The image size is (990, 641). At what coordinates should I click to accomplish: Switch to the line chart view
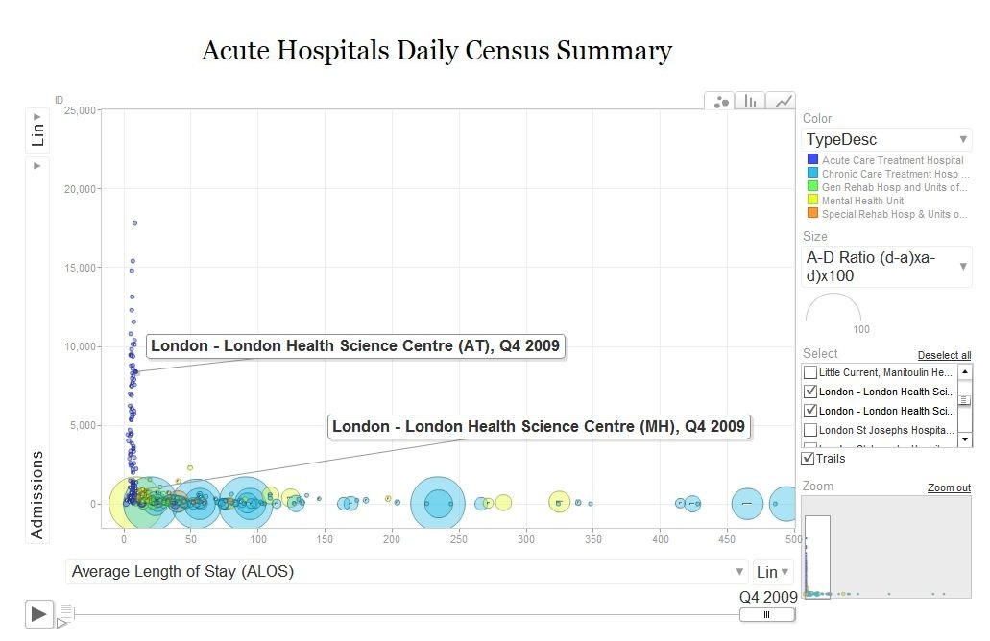point(782,101)
